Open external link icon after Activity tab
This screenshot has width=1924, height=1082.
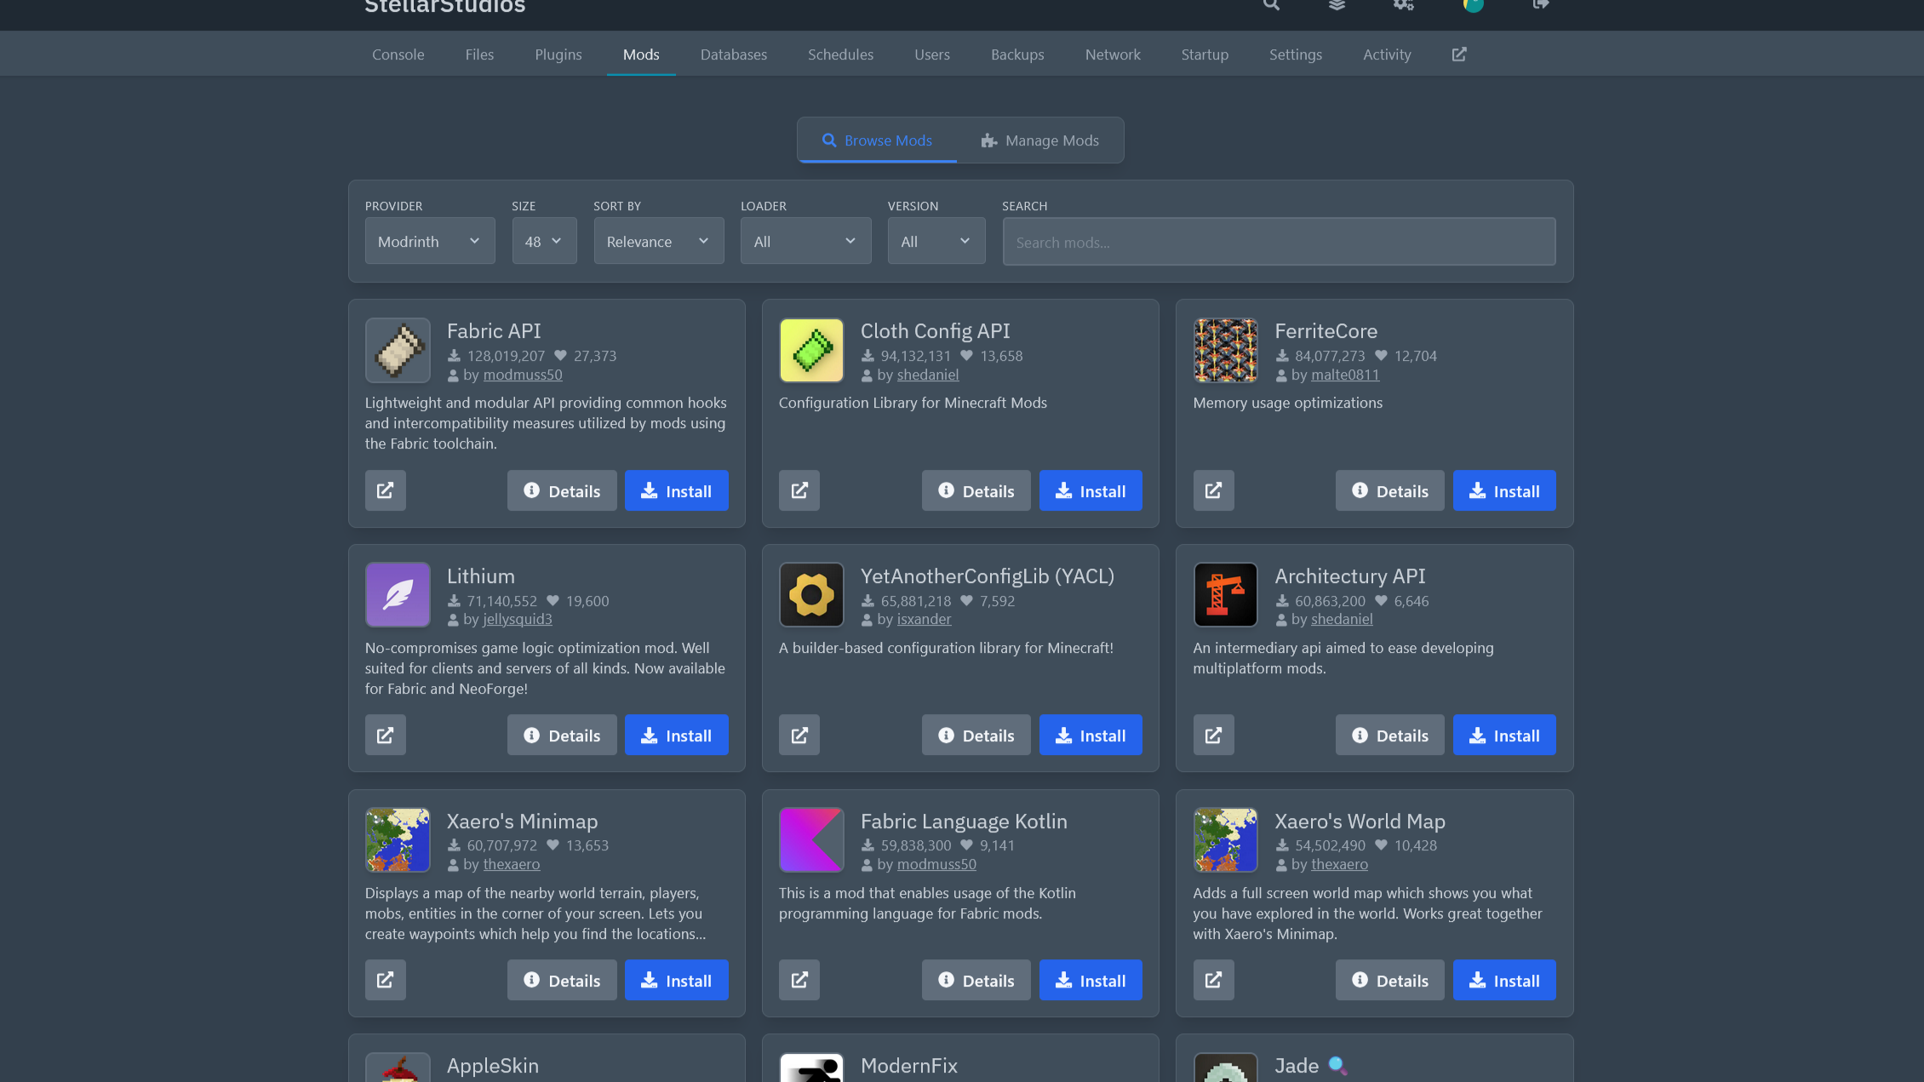pos(1459,54)
